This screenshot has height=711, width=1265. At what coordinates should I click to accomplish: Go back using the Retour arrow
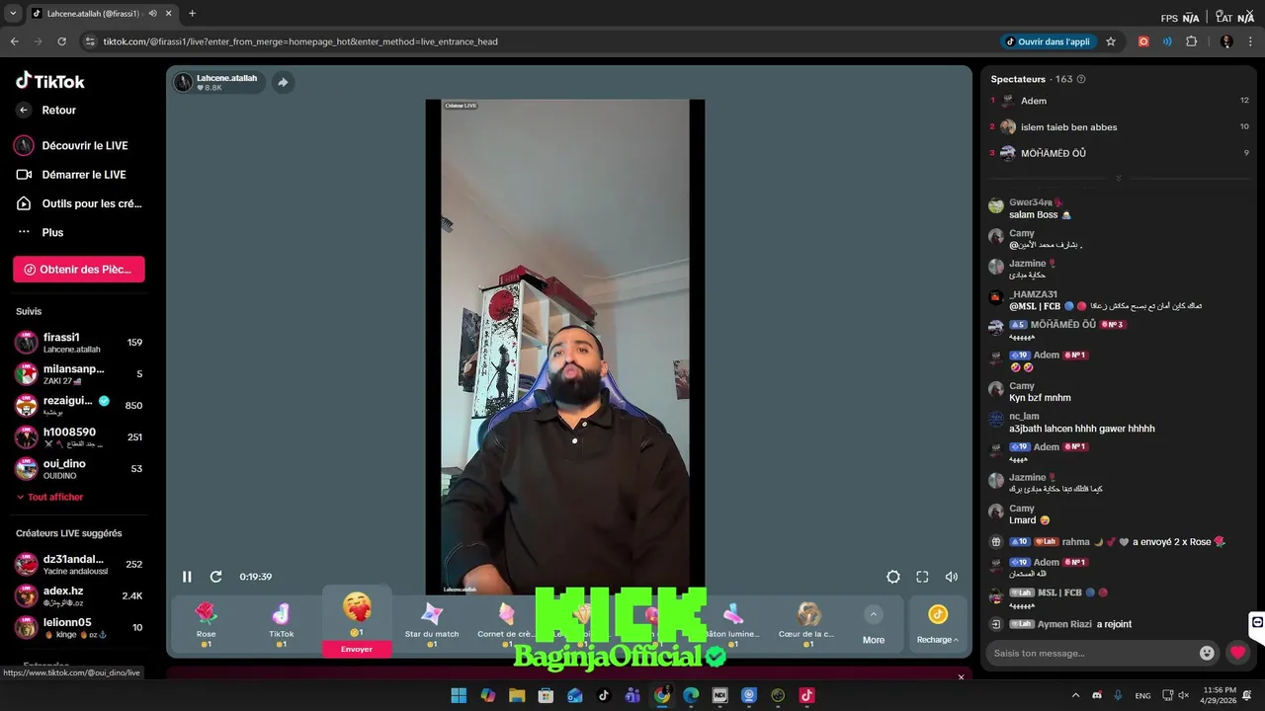pyautogui.click(x=24, y=110)
